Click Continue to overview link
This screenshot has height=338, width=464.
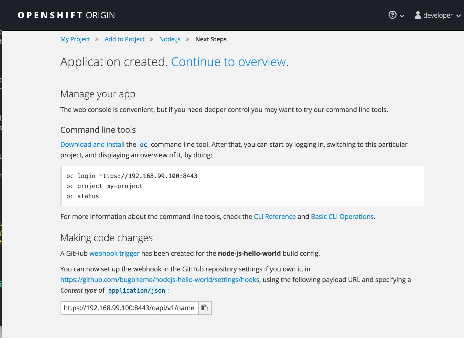pyautogui.click(x=228, y=62)
